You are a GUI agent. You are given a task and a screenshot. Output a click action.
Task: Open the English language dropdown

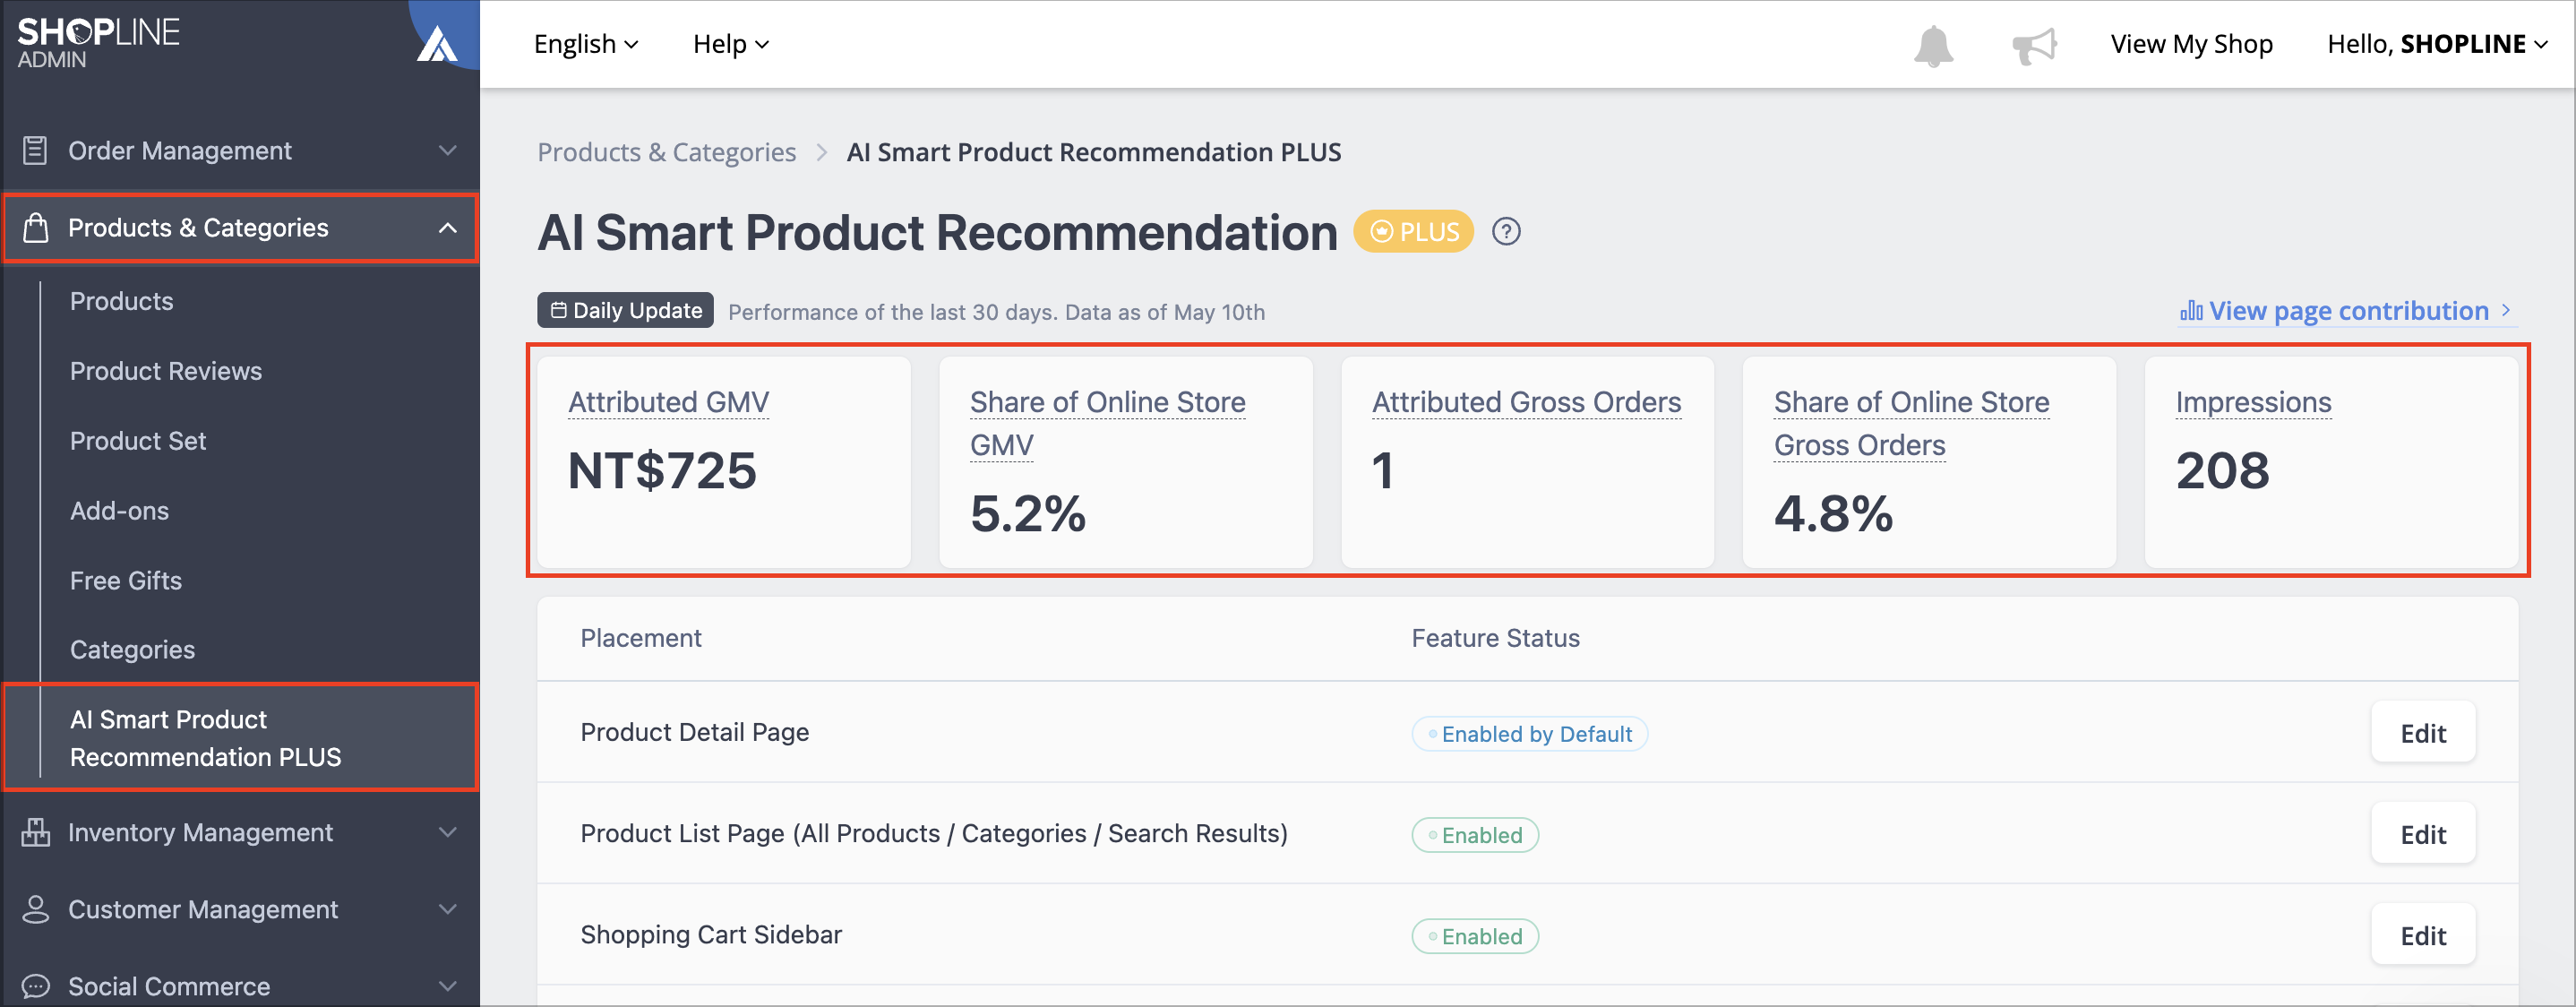(x=586, y=44)
